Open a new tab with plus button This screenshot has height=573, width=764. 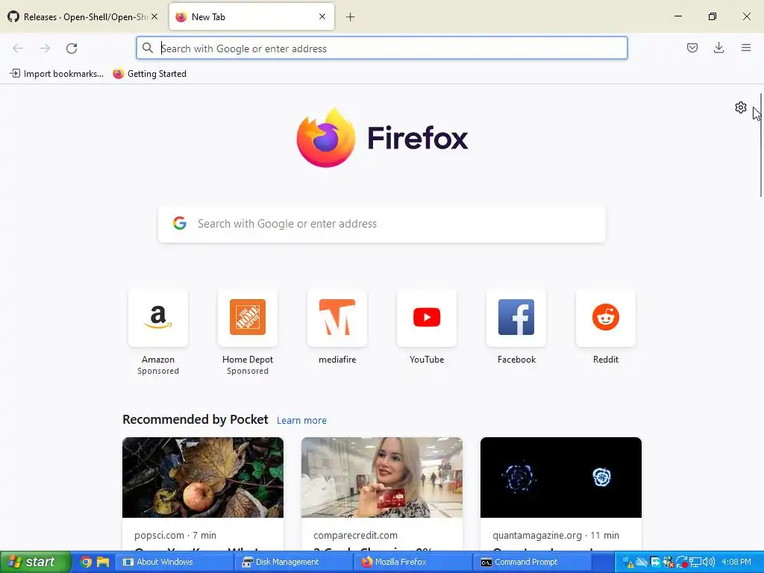351,17
